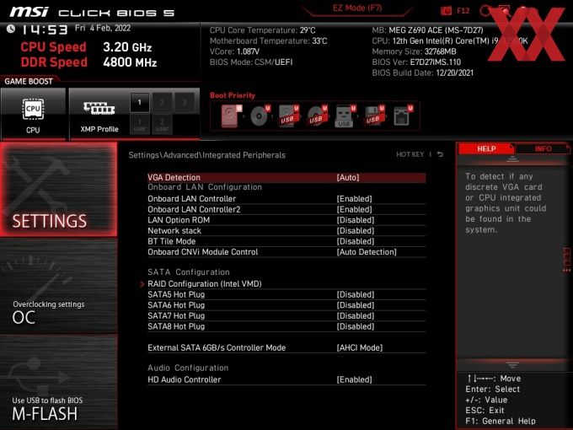Image resolution: width=573 pixels, height=430 pixels.
Task: Toggle SATA5 Hot Plug setting
Action: (x=286, y=295)
